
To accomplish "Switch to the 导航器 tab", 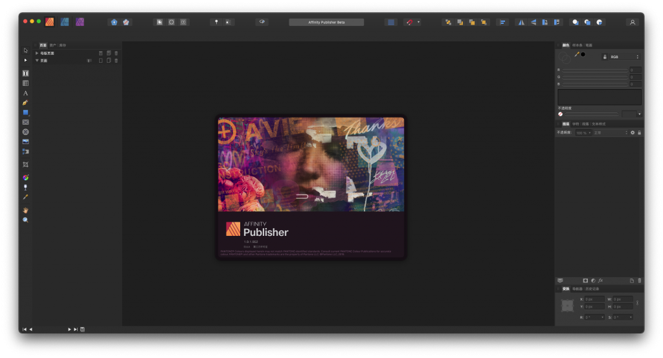I will coord(577,289).
